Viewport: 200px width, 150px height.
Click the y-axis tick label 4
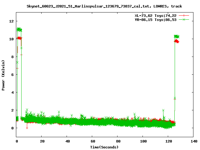(12, 92)
